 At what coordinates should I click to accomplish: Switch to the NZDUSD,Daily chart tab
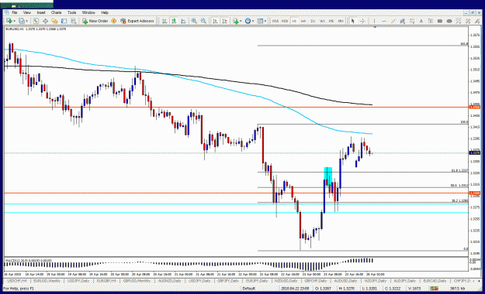click(286, 281)
